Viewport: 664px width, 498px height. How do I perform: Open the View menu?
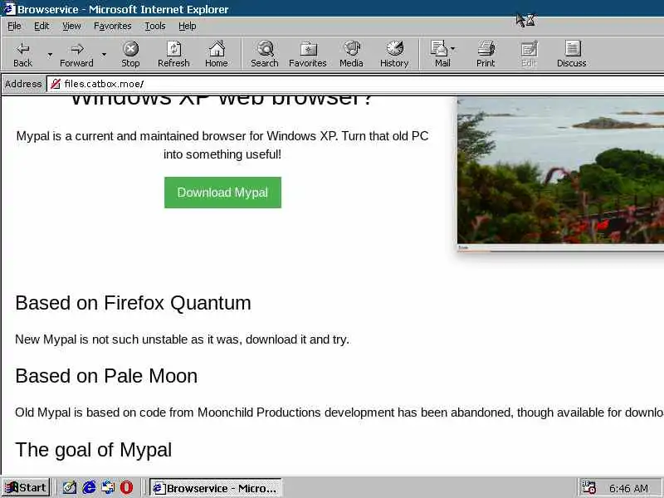click(71, 27)
